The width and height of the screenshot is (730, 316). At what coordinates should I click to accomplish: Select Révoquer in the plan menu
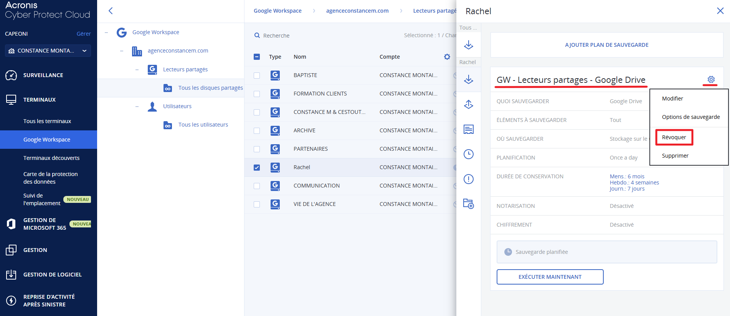coord(674,137)
